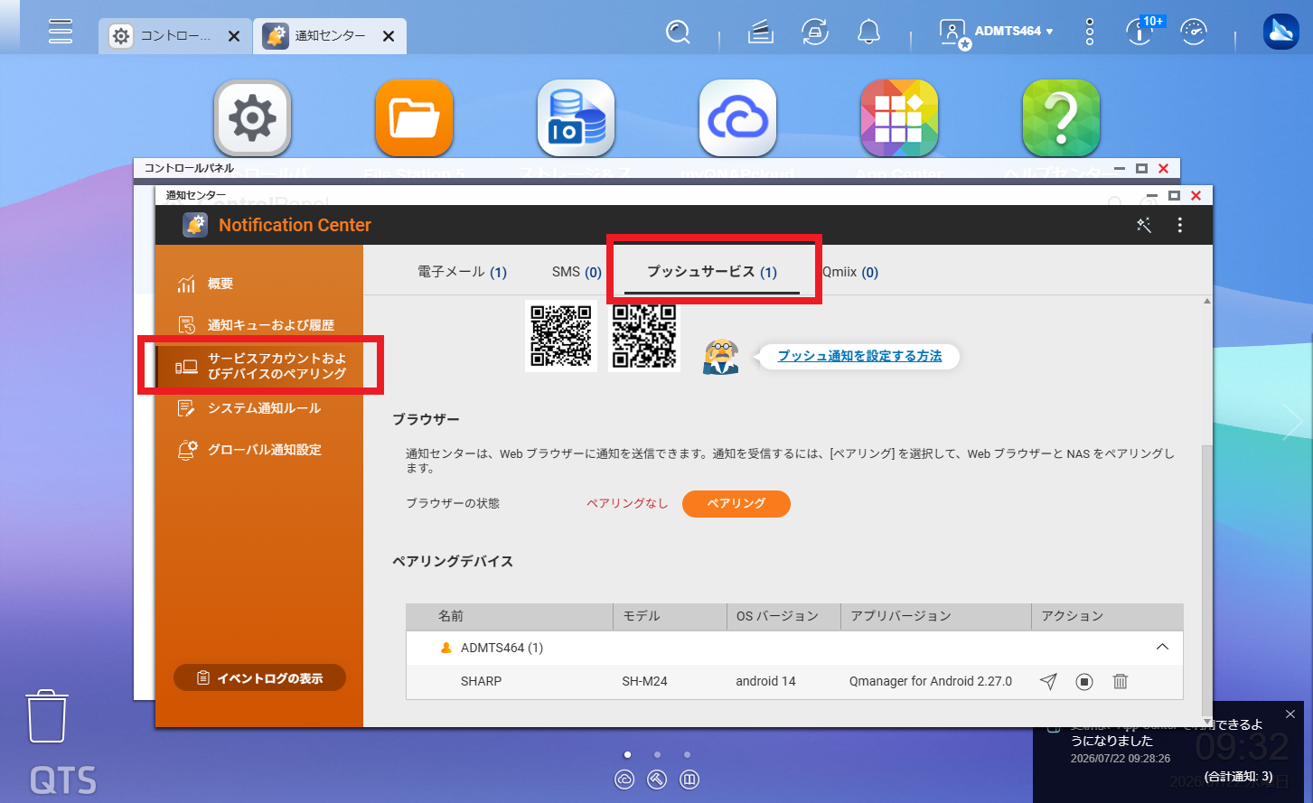Image resolution: width=1313 pixels, height=803 pixels.
Task: Switch to the Qmiix tab
Action: [x=850, y=272]
